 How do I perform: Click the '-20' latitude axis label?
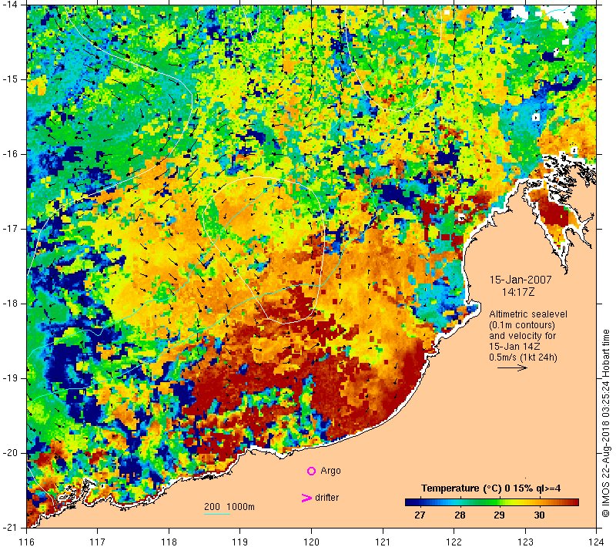(x=9, y=453)
